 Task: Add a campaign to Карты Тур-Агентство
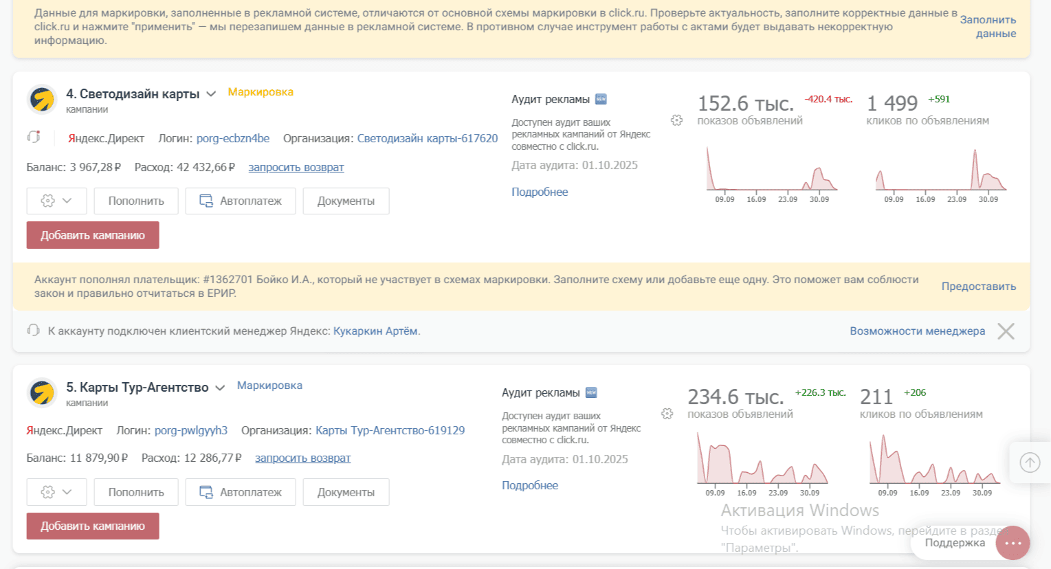(93, 526)
